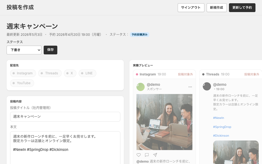Click into the 本文 text area
The height and width of the screenshot is (164, 262).
[65, 148]
